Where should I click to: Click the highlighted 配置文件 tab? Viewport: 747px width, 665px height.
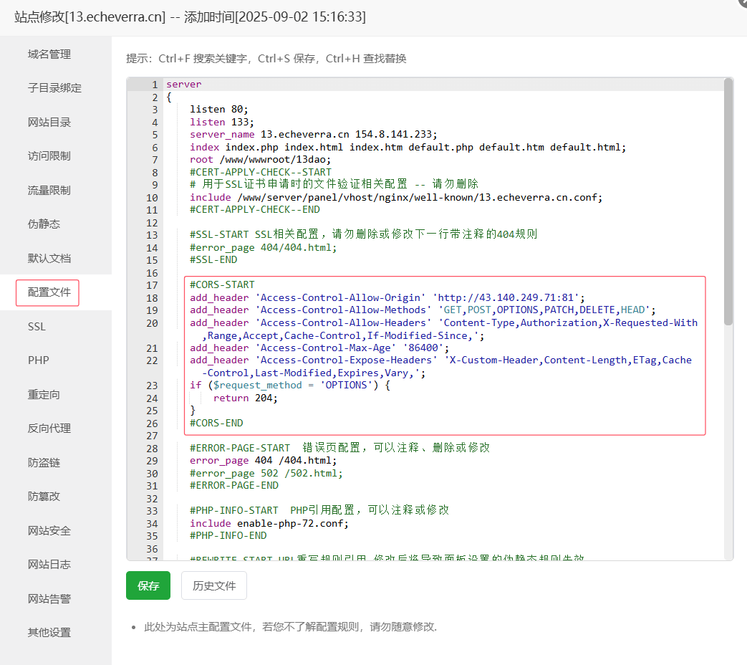tap(49, 292)
